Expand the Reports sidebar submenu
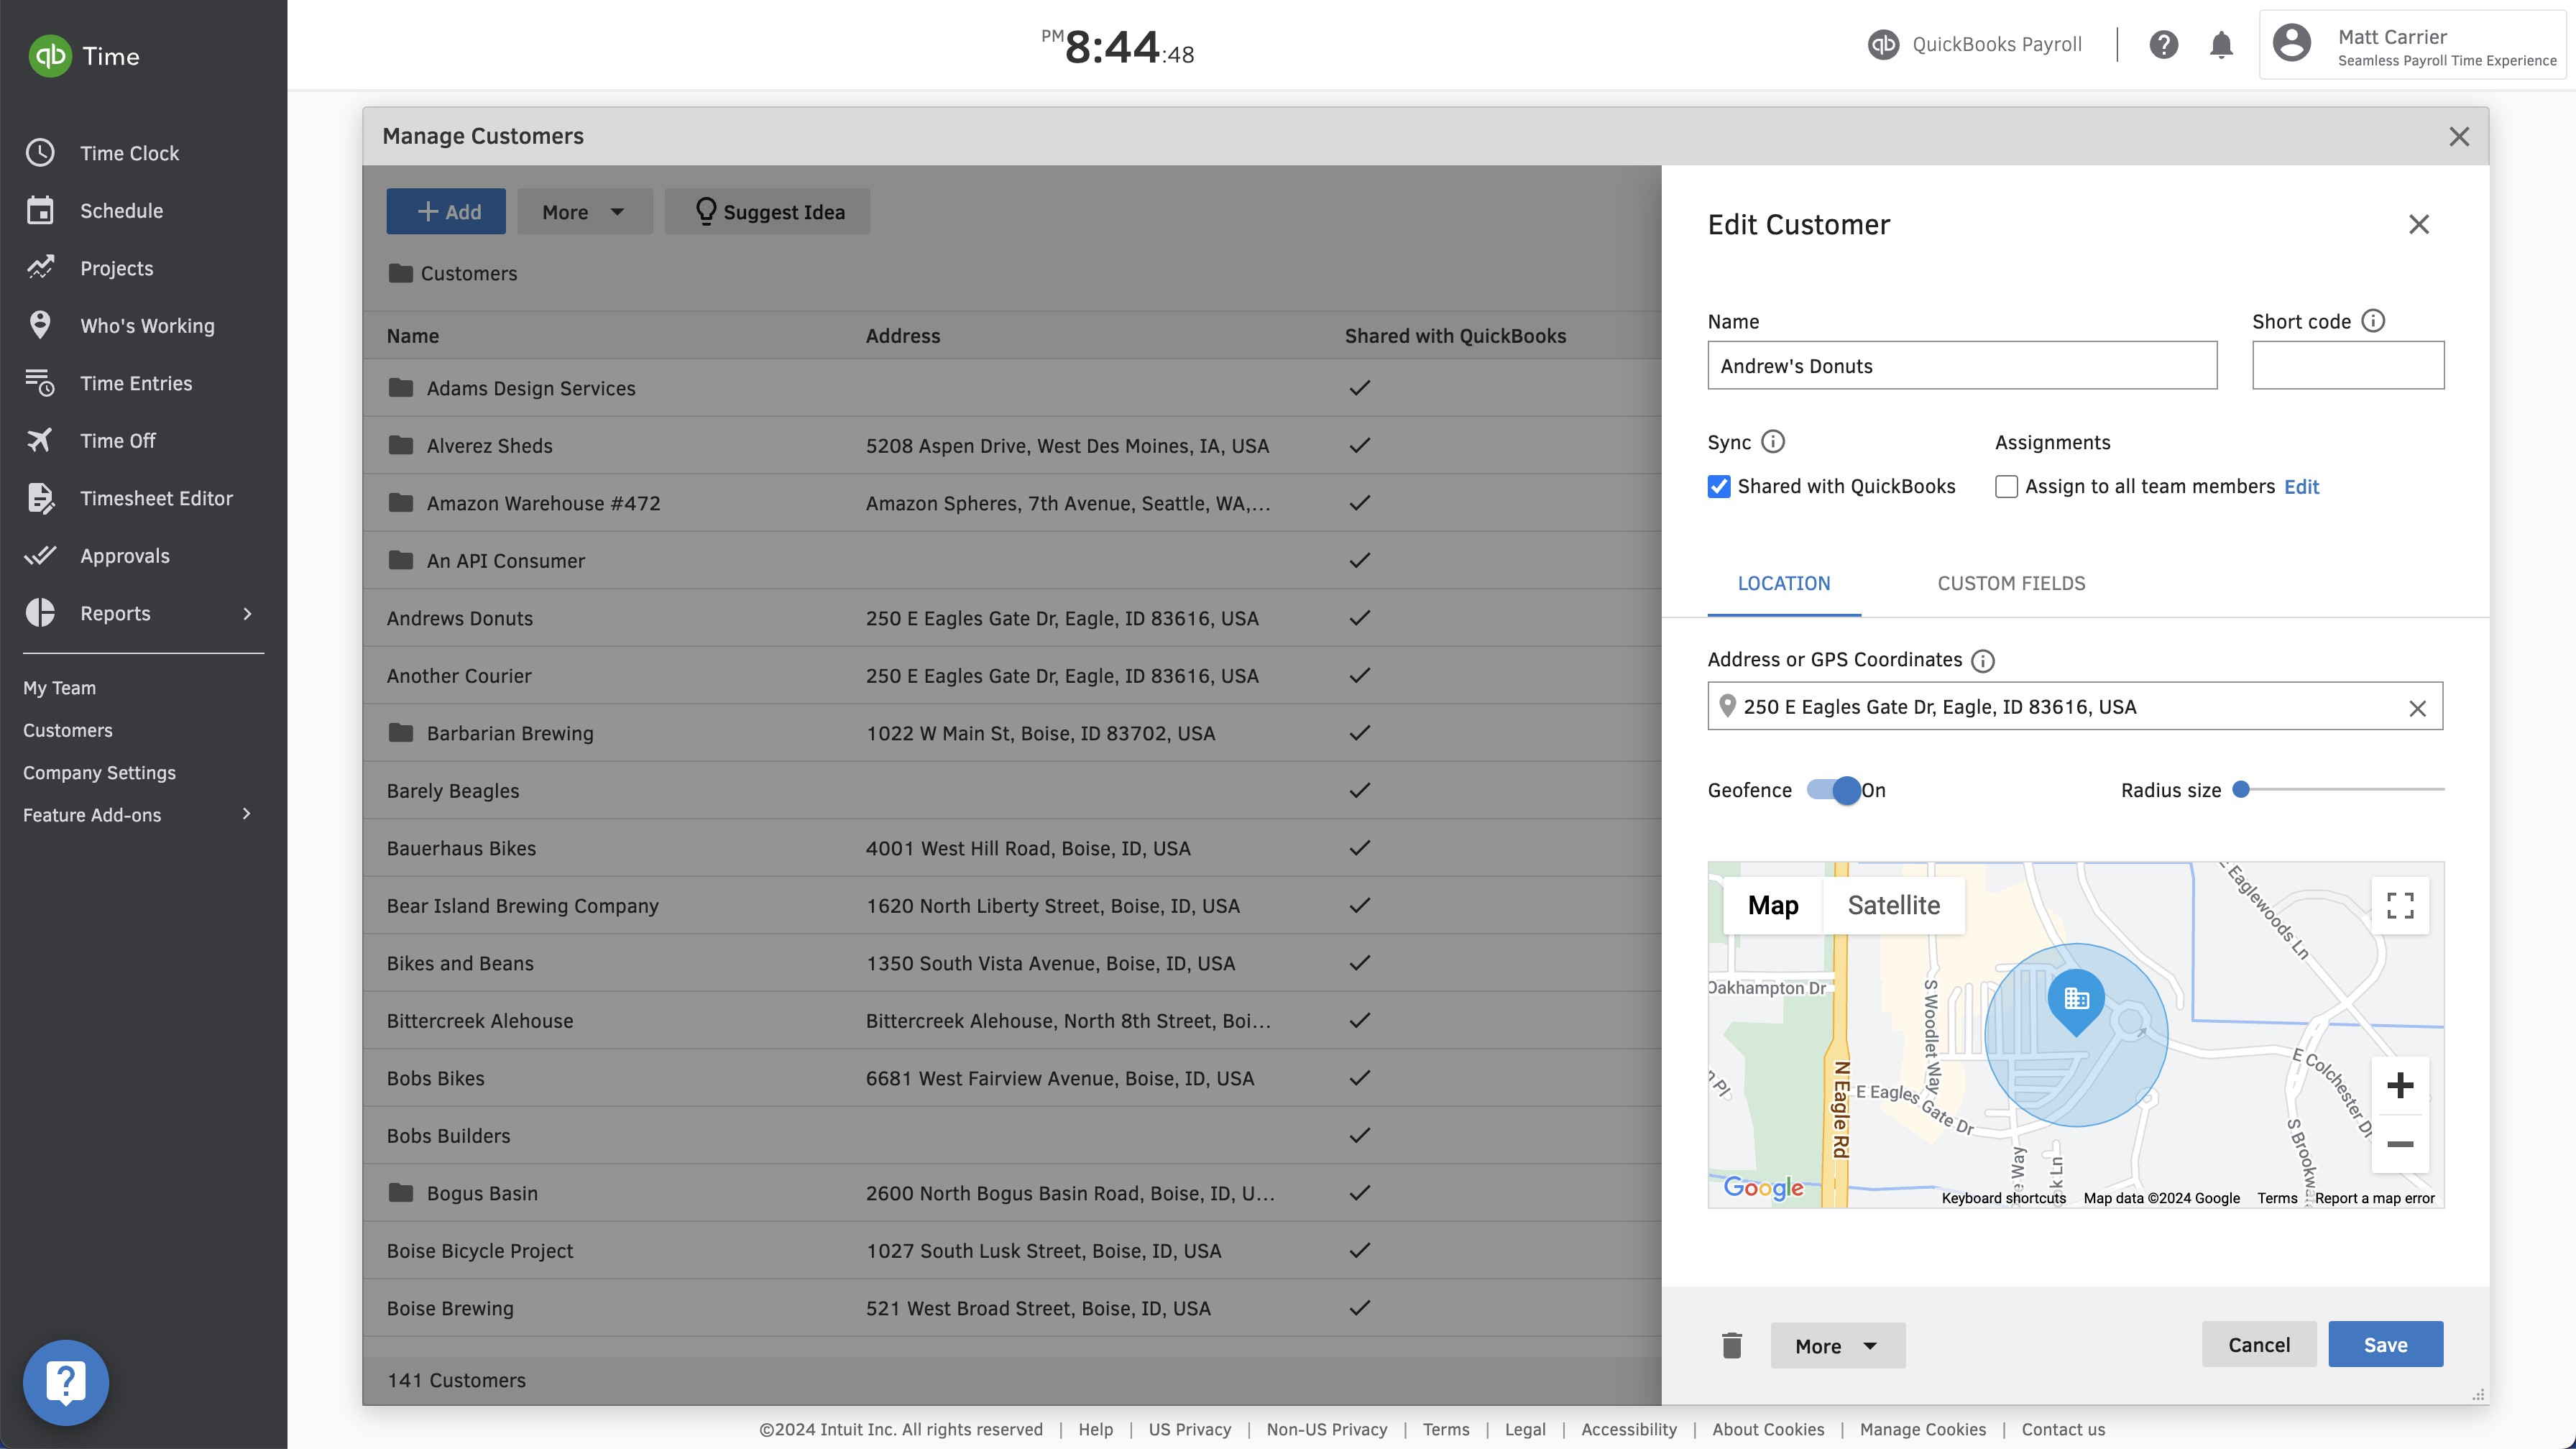 point(247,613)
